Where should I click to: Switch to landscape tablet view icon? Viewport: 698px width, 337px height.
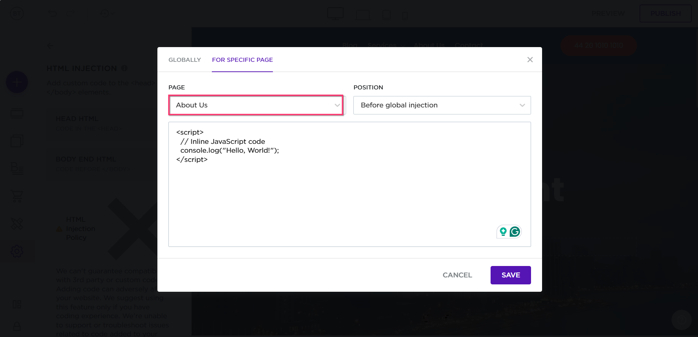coord(363,15)
